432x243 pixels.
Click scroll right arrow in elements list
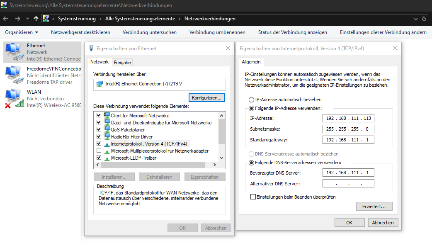coord(215,165)
